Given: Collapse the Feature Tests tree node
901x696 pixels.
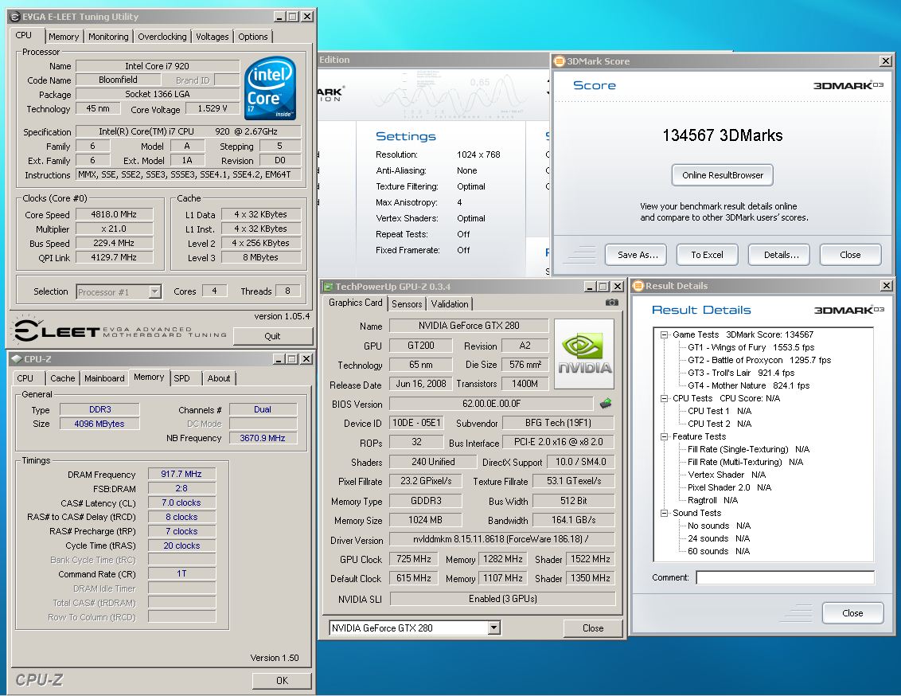Looking at the screenshot, I should point(665,436).
